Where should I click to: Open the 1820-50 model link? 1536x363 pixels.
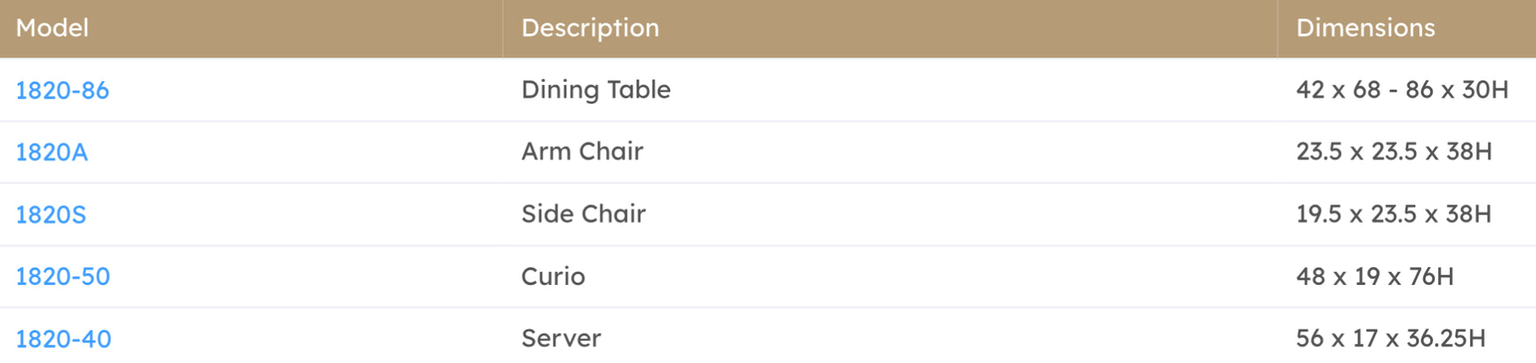click(63, 276)
